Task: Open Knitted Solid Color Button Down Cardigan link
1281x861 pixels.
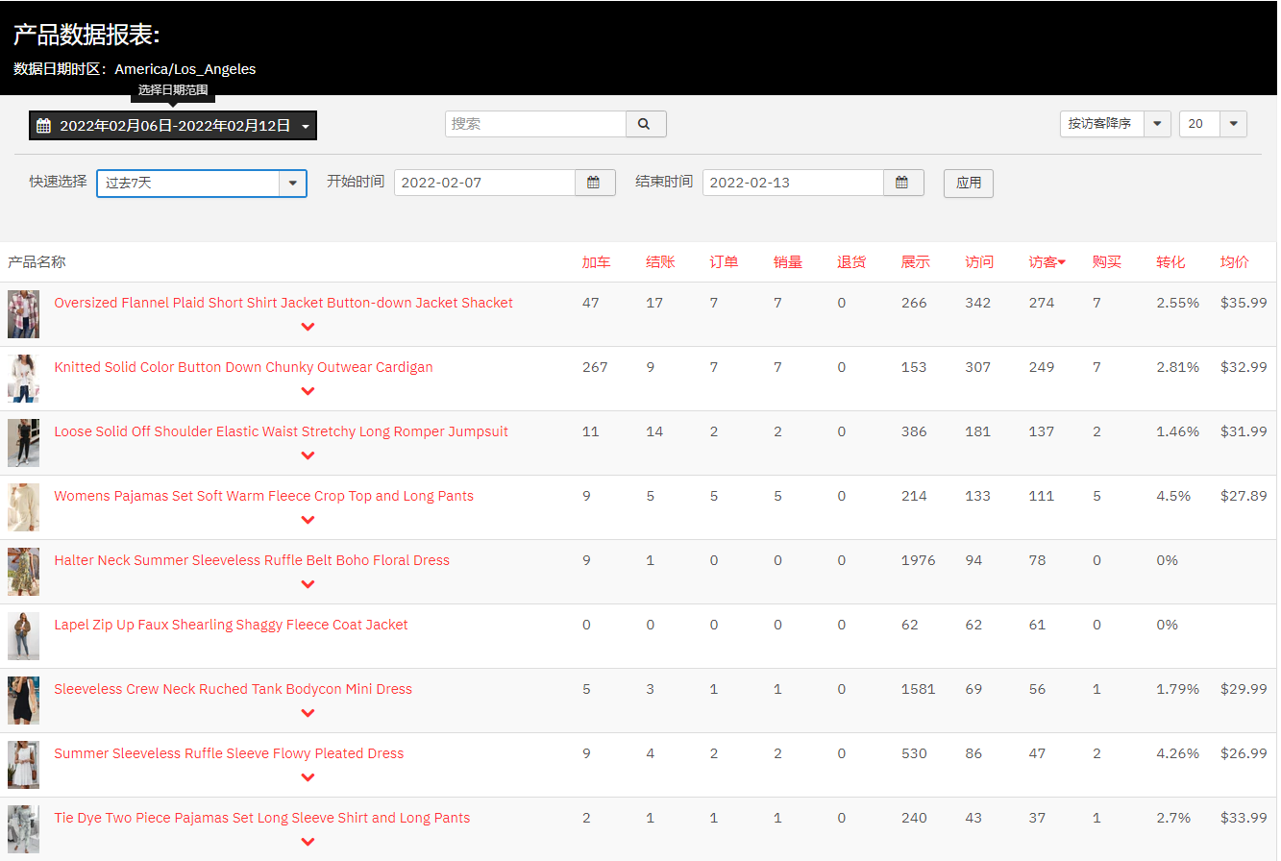Action: 243,367
